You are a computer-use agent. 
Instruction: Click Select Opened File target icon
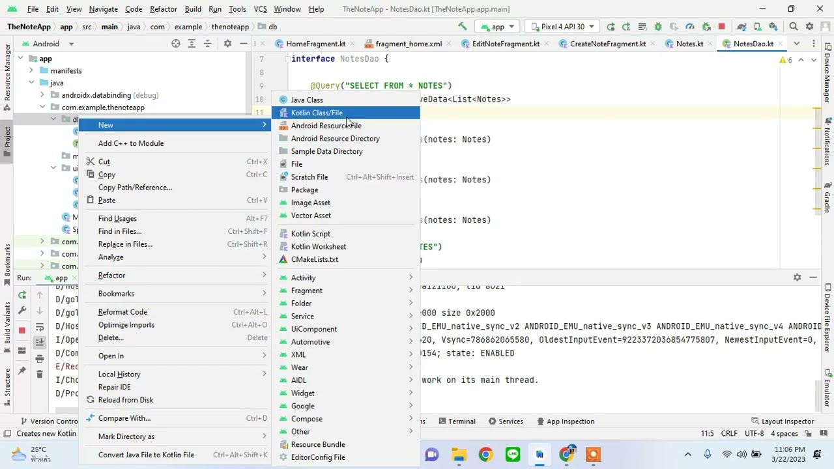pos(176,44)
